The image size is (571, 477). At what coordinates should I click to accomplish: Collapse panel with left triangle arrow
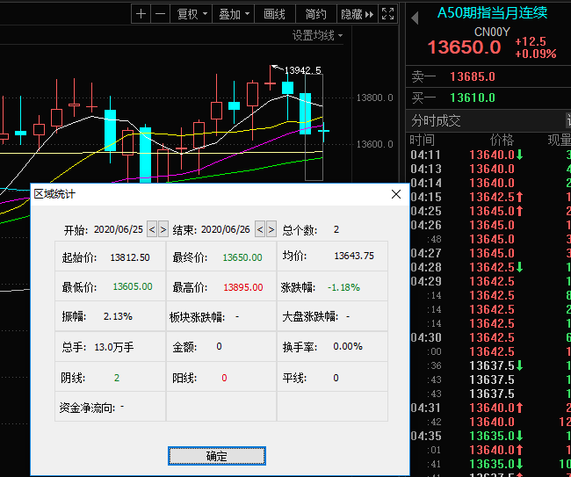click(415, 18)
